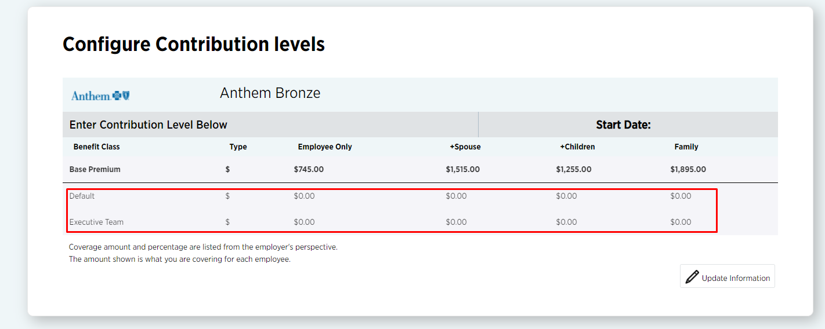Click Executive Team Family amount
The image size is (825, 329).
(681, 222)
